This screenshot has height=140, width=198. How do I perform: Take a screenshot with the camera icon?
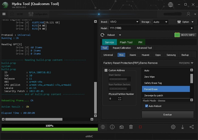pyautogui.click(x=122, y=127)
